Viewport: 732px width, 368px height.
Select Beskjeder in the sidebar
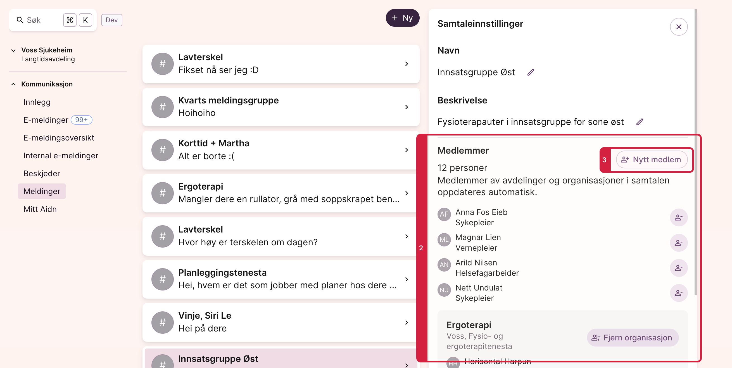[42, 173]
